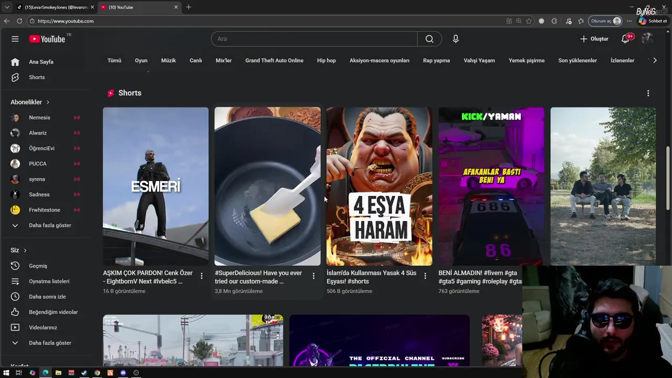Click the Oturum aç sign-in button
Screen dimensions: 672x378
pos(605,21)
